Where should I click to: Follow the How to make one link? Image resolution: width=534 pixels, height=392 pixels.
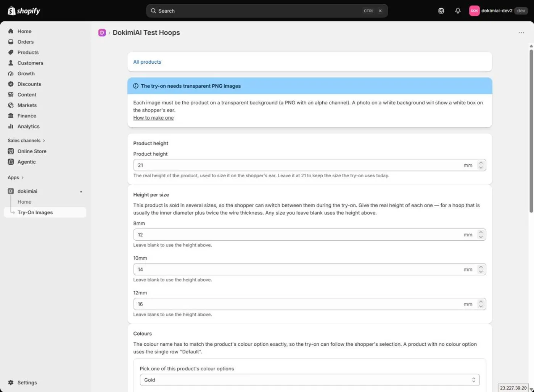153,118
